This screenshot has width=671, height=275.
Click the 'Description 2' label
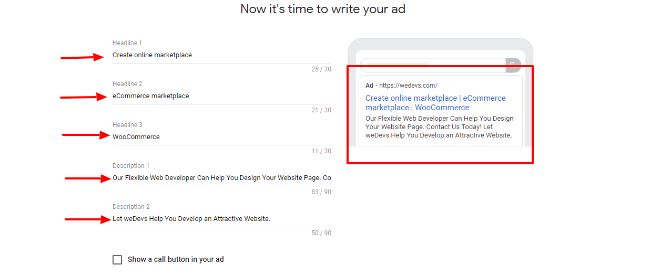(x=131, y=207)
